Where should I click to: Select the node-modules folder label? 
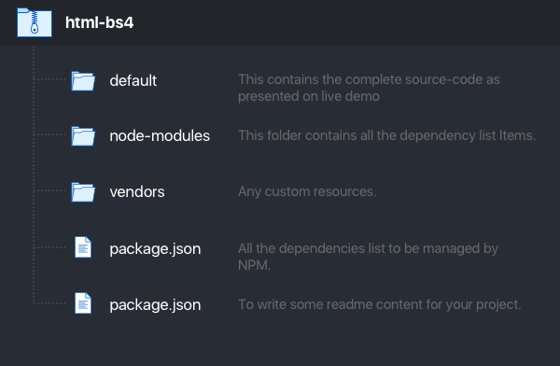tap(160, 135)
